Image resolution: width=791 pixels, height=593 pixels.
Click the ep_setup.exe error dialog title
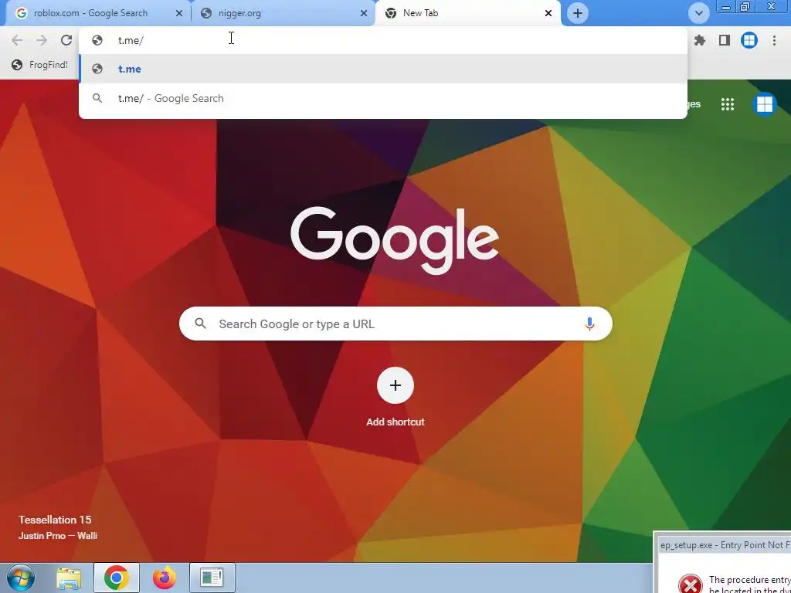[x=725, y=545]
